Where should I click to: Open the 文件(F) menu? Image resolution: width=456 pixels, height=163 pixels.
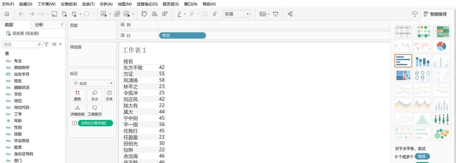pos(8,4)
